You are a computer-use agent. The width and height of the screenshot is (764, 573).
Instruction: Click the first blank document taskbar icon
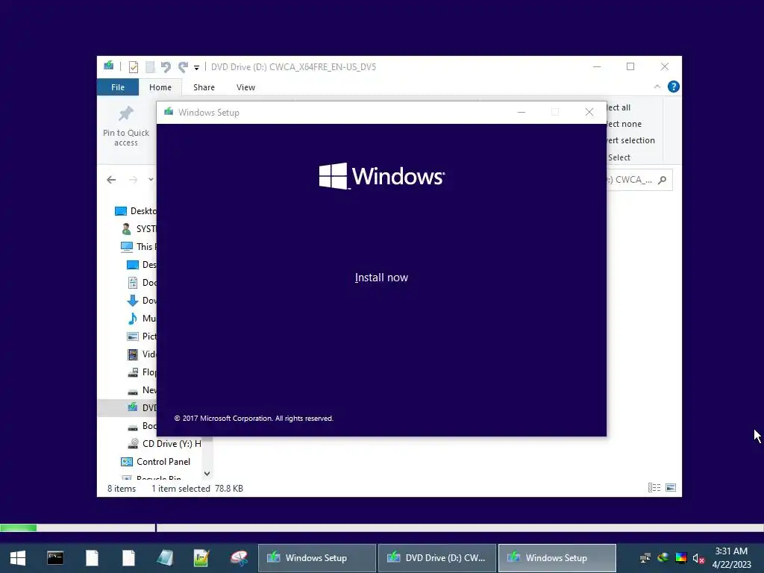(92, 558)
